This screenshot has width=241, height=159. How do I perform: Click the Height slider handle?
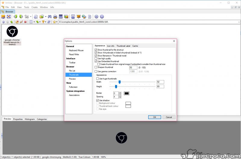click(116, 87)
